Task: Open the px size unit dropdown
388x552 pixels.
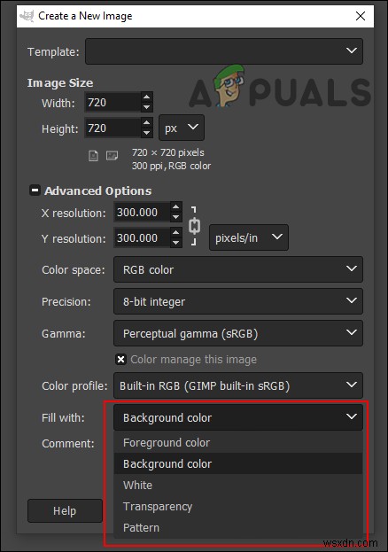Action: click(x=182, y=128)
